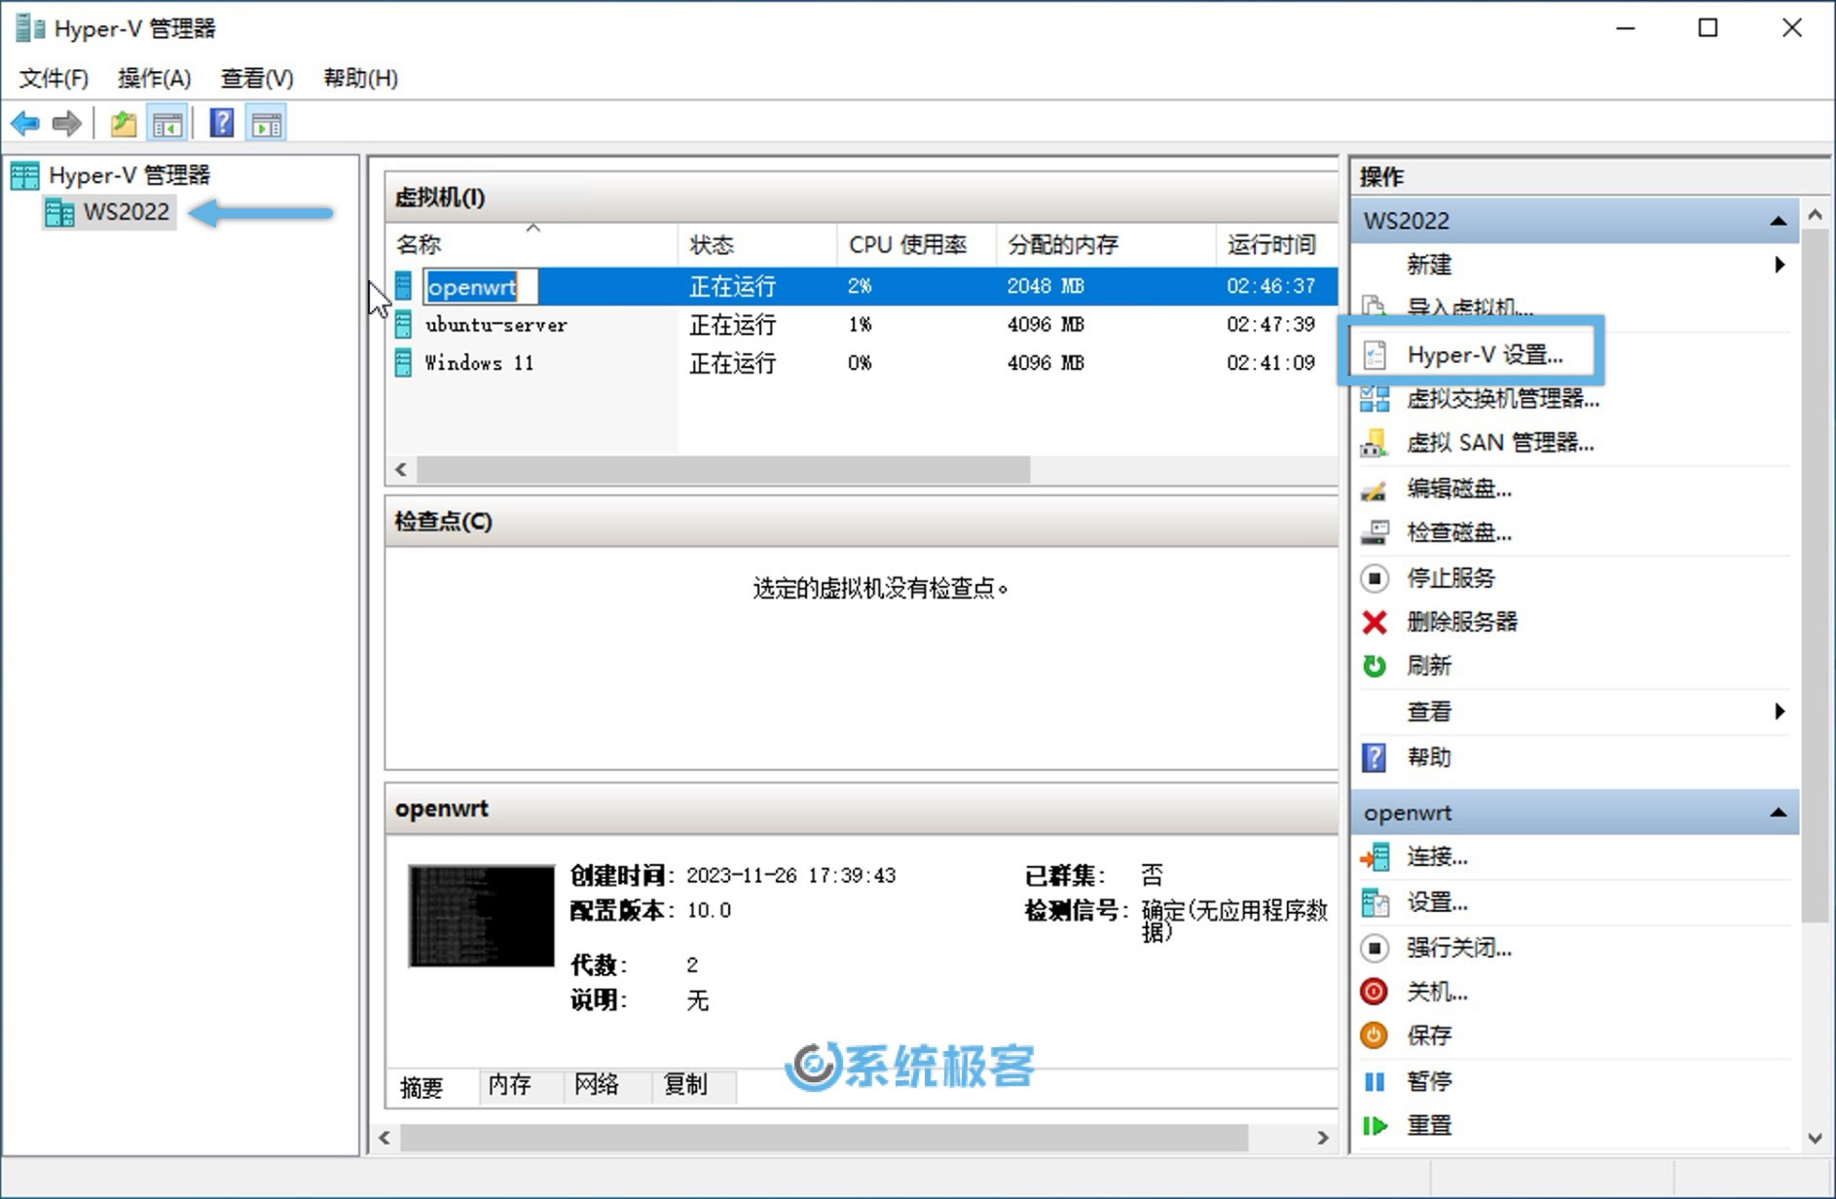The height and width of the screenshot is (1199, 1836).
Task: Open the 文件(F) menu
Action: (x=54, y=78)
